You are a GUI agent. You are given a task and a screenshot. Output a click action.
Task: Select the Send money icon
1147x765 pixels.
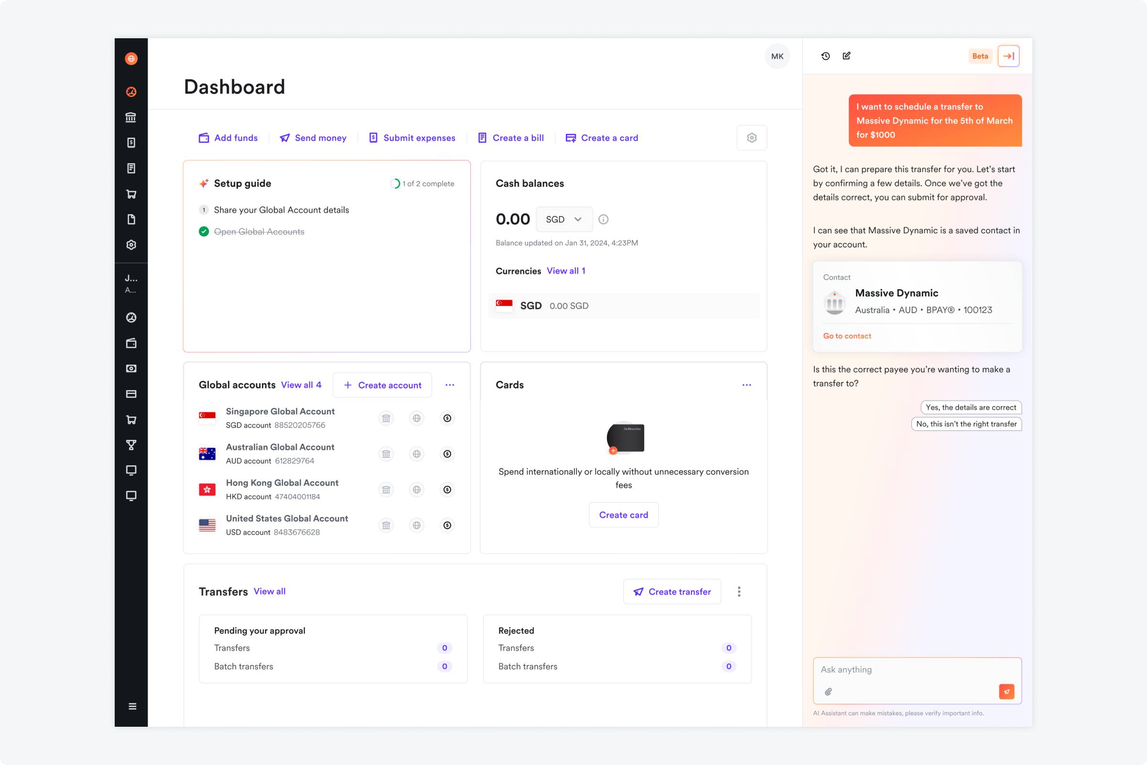click(x=284, y=138)
